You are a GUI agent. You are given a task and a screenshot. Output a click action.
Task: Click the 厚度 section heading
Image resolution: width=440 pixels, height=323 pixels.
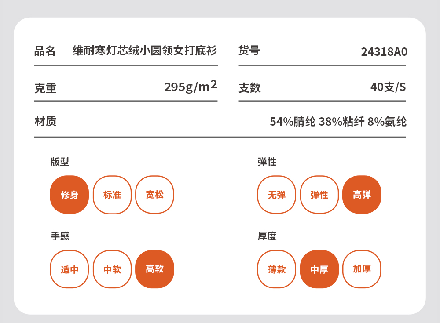point(267,236)
